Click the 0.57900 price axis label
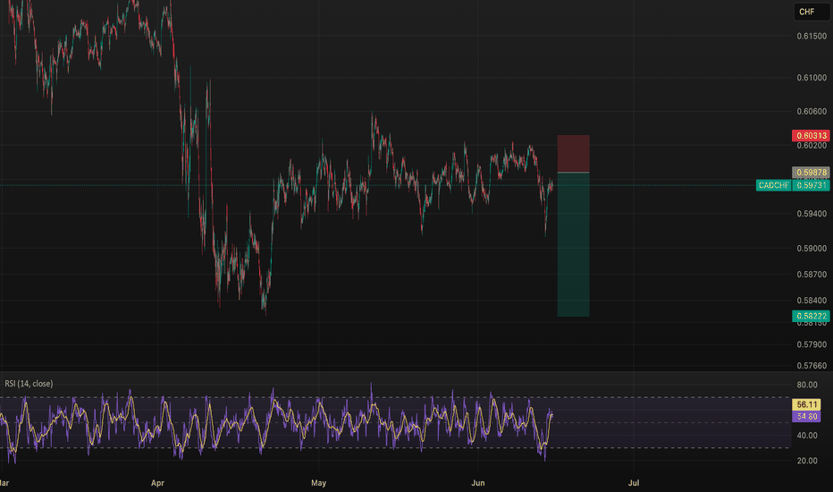833x492 pixels. point(812,344)
